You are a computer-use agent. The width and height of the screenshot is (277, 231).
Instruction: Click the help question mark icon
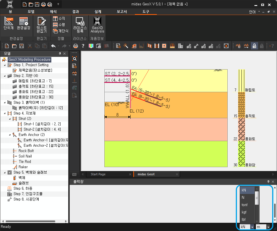(x=83, y=46)
